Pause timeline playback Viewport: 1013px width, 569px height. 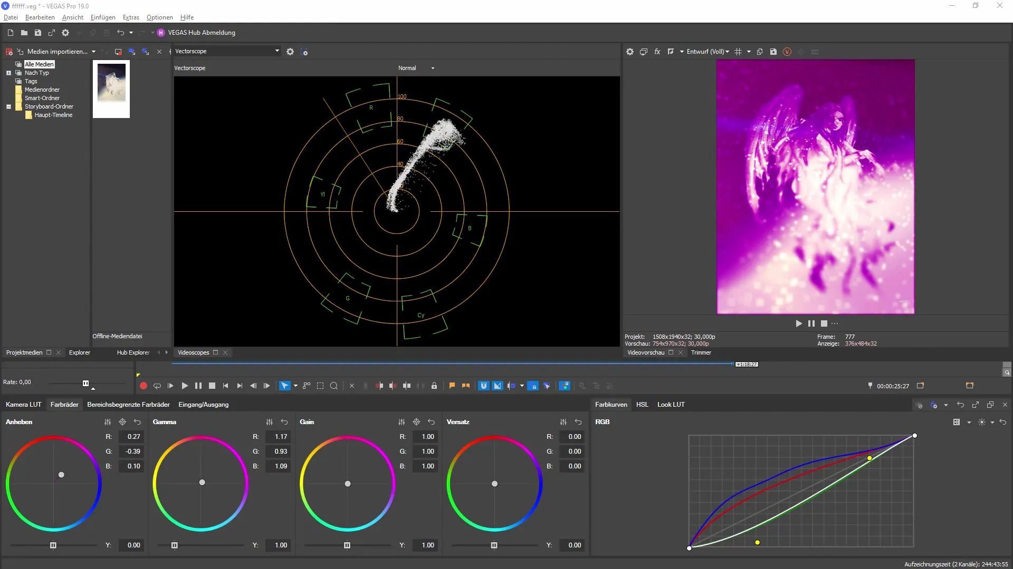point(198,386)
